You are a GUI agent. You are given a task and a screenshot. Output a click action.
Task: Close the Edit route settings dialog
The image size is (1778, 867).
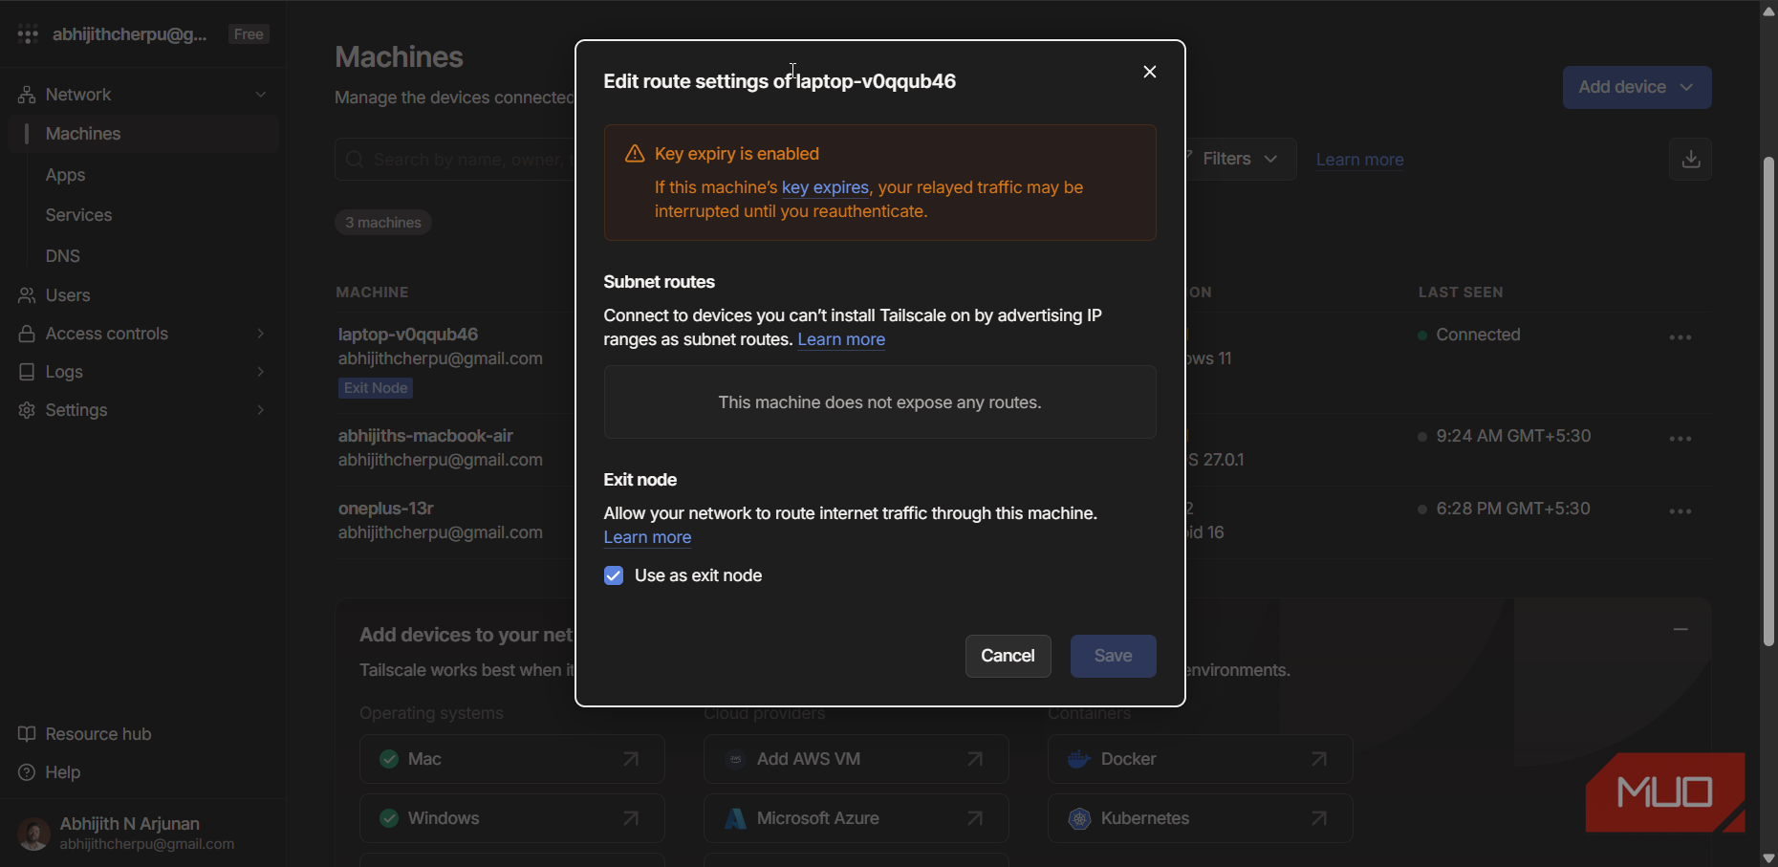(1150, 72)
